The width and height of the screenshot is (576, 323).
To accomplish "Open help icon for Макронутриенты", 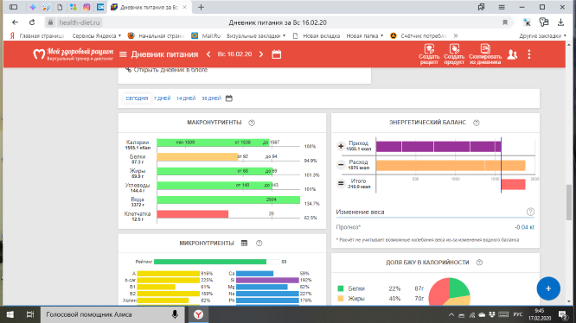I will tap(252, 123).
